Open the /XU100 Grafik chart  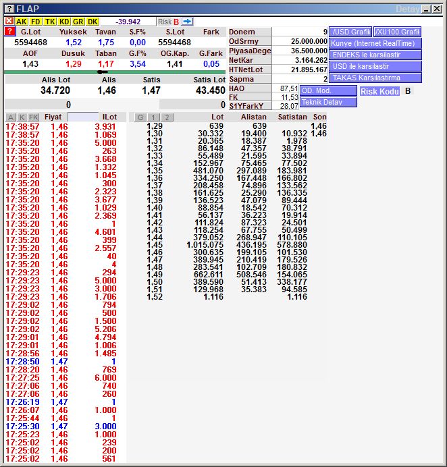point(397,32)
